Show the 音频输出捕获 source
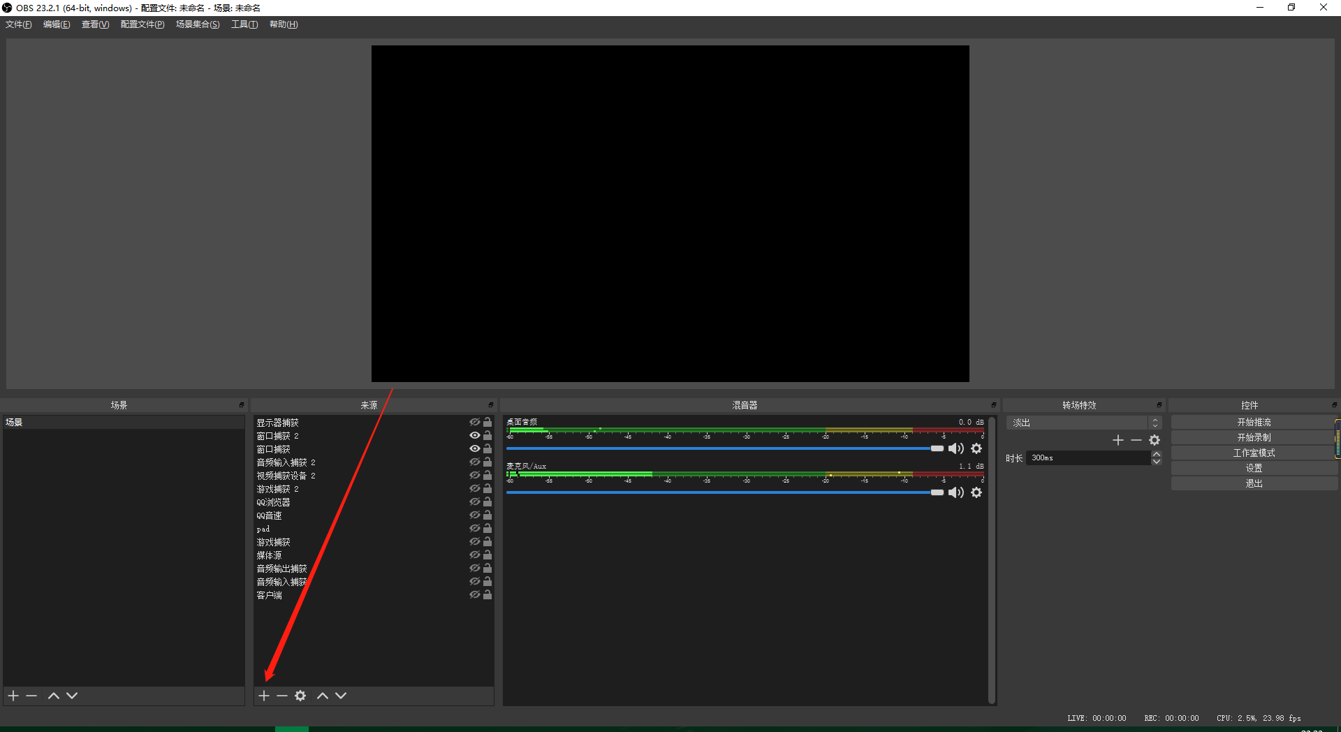The width and height of the screenshot is (1341, 732). (475, 569)
